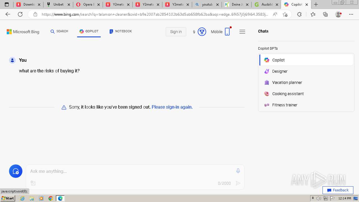Open File Explorer in taskbar
Viewport: 359px width, 202px height.
pyautogui.click(x=32, y=198)
